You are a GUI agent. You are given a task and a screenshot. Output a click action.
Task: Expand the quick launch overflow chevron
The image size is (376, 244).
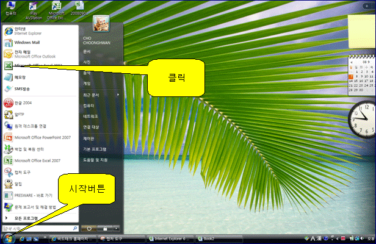45,237
